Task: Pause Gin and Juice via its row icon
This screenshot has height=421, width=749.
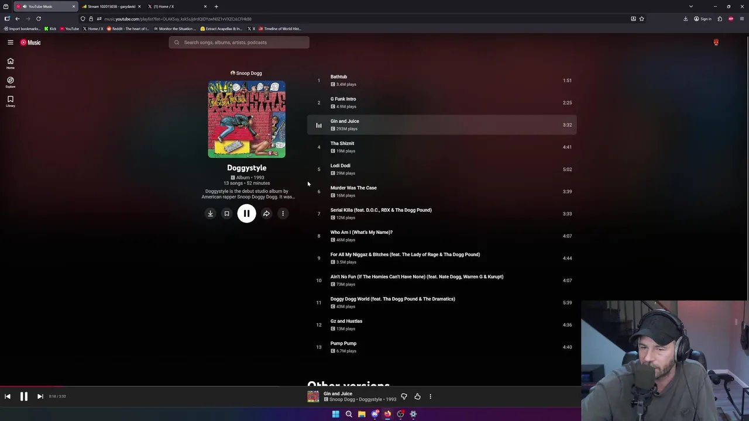Action: [x=318, y=125]
